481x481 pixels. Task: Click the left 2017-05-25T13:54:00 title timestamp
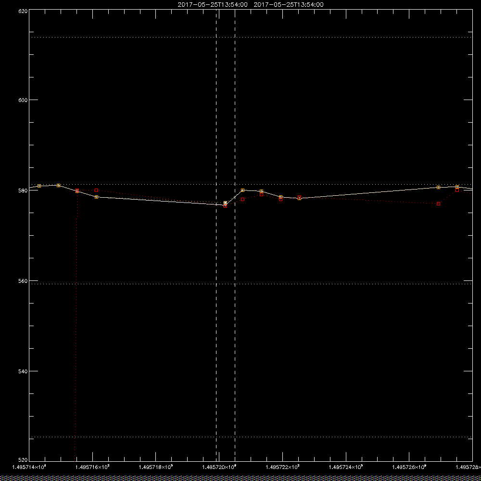[x=213, y=5]
